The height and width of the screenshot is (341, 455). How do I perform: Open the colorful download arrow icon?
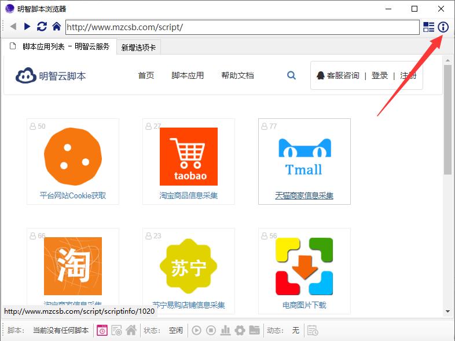coord(304,266)
